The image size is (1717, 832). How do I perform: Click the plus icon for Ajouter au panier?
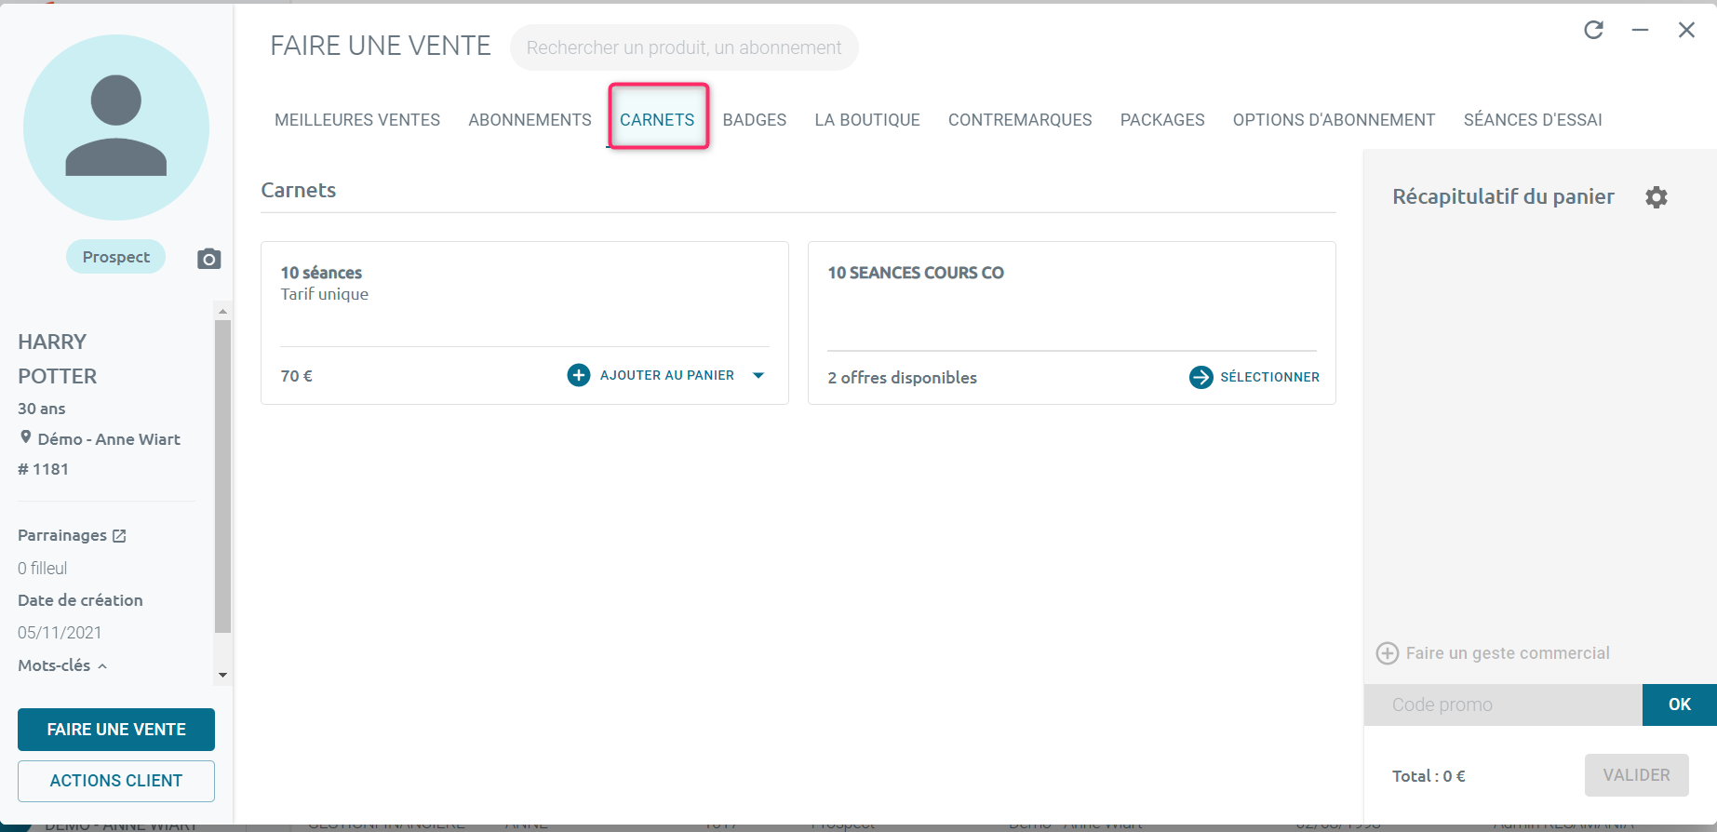tap(579, 375)
